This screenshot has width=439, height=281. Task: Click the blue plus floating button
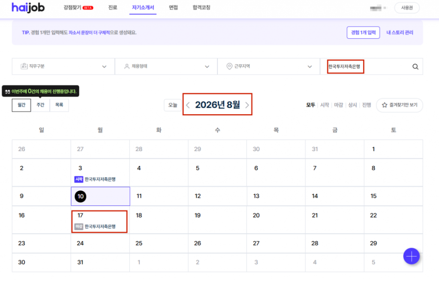click(x=411, y=256)
